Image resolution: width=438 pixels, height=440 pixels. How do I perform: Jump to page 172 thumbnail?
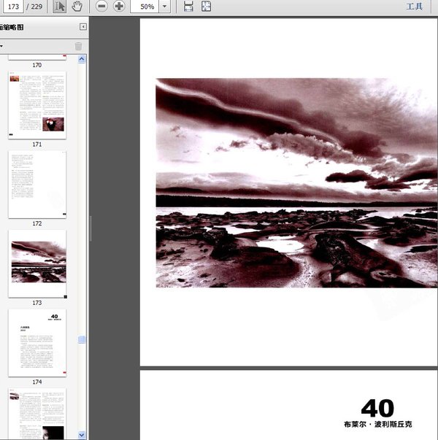[x=37, y=185]
